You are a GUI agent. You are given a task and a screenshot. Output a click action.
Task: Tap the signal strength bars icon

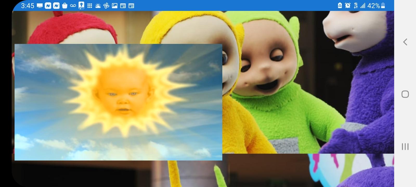(363, 6)
